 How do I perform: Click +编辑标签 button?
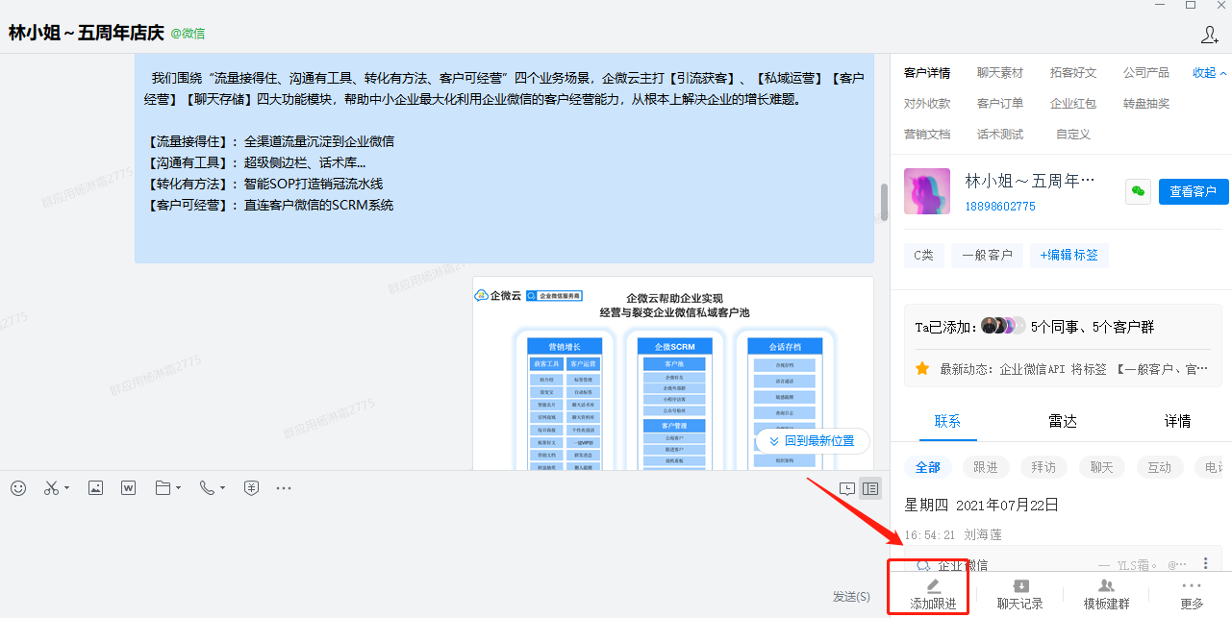1069,255
